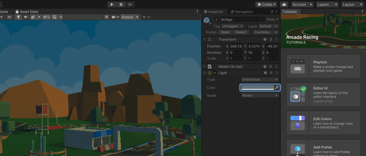
Task: Toggle scene grid visibility icon
Action: click(55, 17)
